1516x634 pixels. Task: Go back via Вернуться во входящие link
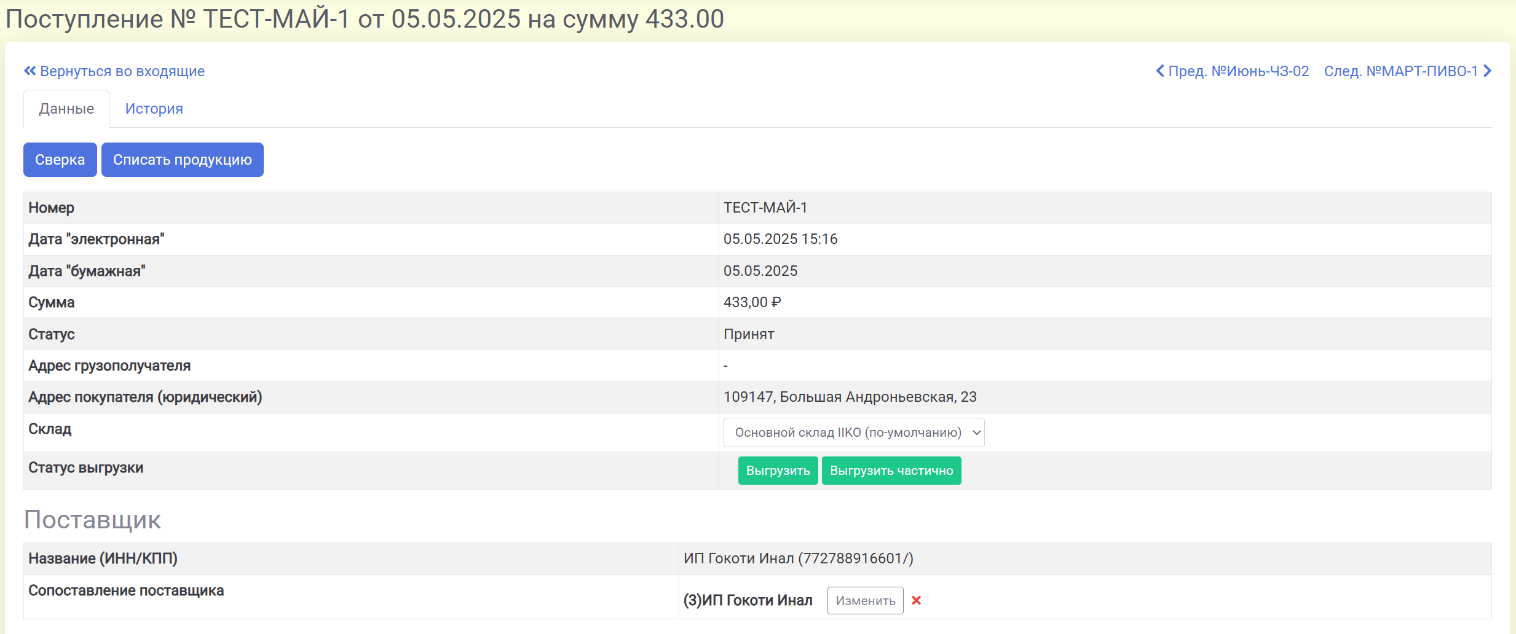(x=122, y=71)
